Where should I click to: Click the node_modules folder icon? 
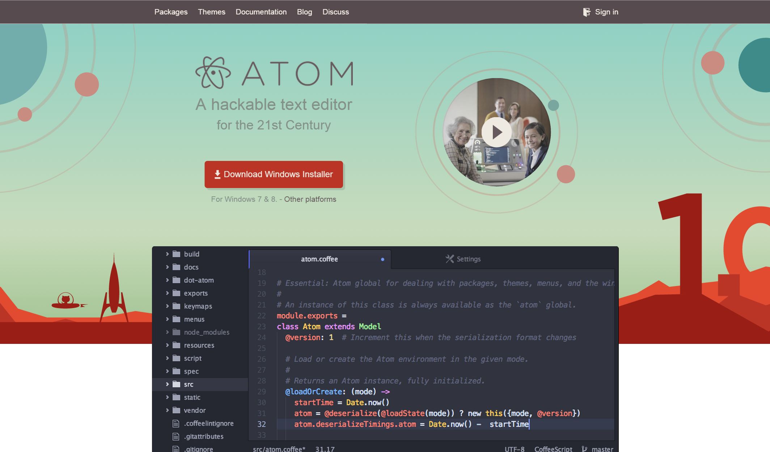pos(176,332)
